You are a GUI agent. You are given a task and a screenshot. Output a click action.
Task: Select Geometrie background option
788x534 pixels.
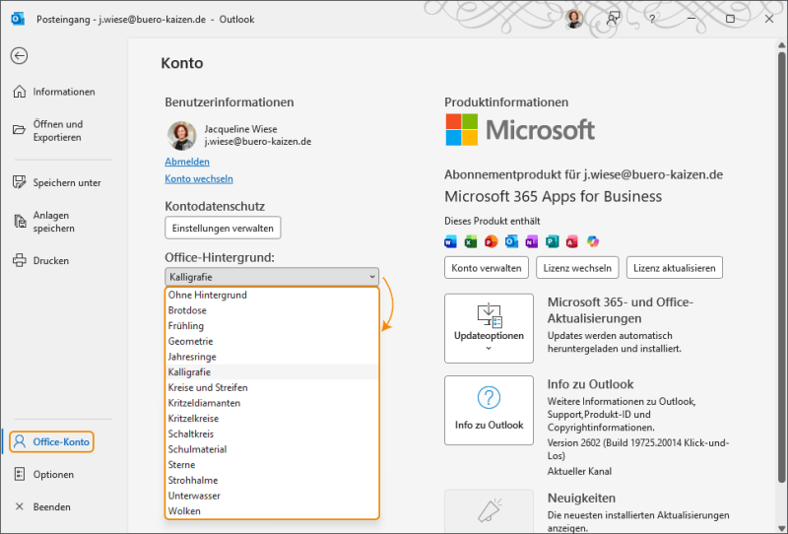272,342
